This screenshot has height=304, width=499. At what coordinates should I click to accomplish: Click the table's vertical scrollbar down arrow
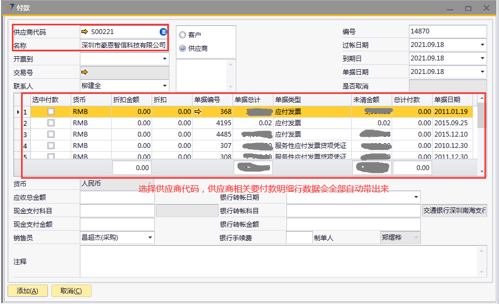pos(482,171)
